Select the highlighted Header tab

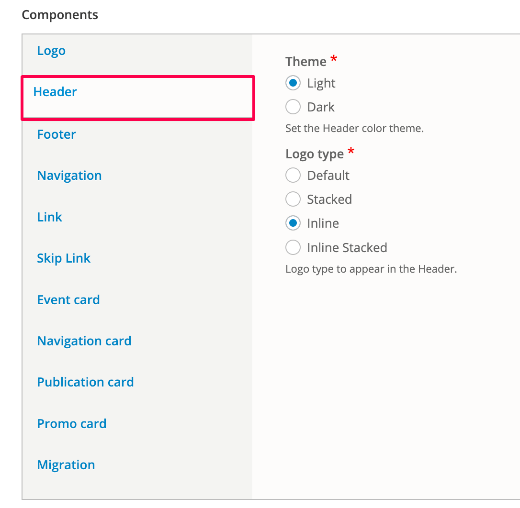pyautogui.click(x=55, y=92)
